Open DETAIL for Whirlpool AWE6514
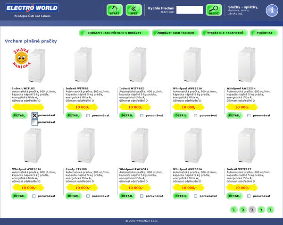The width and height of the screenshot is (283, 225). pyautogui.click(x=127, y=196)
